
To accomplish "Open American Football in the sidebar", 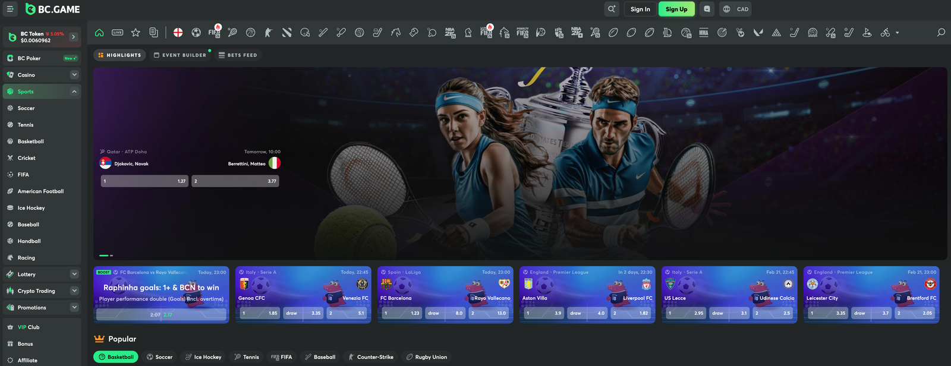I will coord(42,191).
